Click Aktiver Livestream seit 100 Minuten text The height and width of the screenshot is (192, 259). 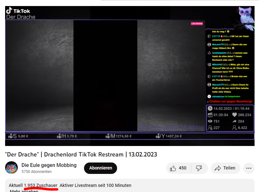(x=95, y=185)
